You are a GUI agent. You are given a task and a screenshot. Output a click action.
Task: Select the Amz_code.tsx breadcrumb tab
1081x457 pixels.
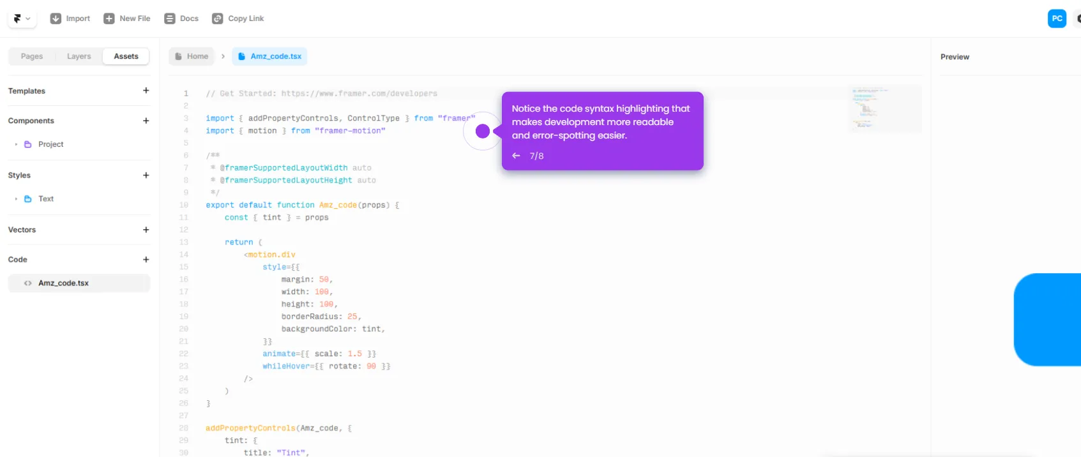click(269, 56)
